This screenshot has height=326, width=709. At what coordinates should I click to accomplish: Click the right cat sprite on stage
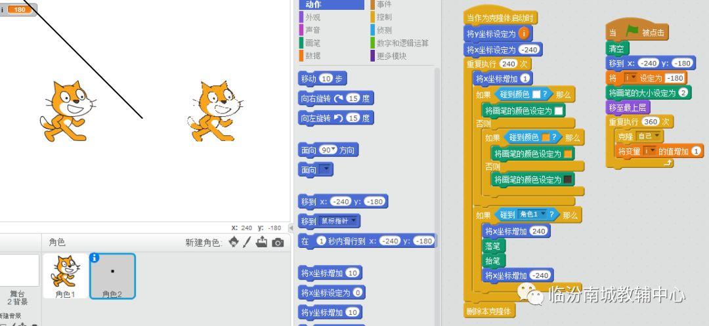(x=215, y=111)
